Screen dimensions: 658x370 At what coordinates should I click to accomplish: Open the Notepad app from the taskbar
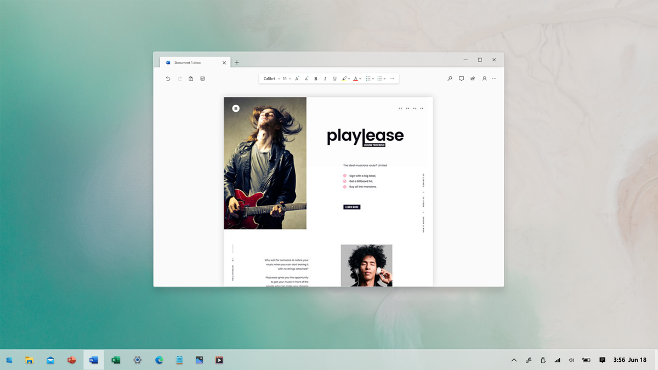click(x=179, y=360)
